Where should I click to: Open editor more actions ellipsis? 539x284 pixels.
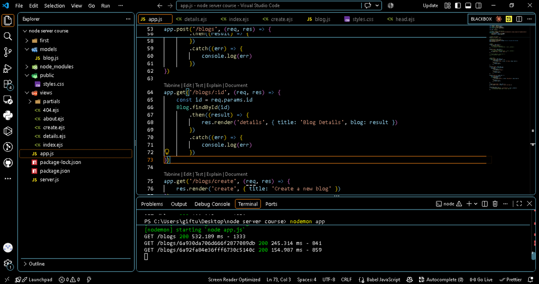tap(530, 19)
